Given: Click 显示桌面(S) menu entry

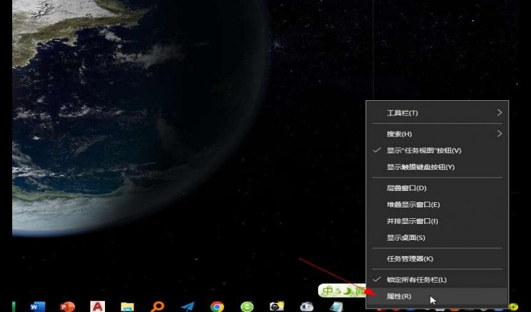Looking at the screenshot, I should pos(406,238).
